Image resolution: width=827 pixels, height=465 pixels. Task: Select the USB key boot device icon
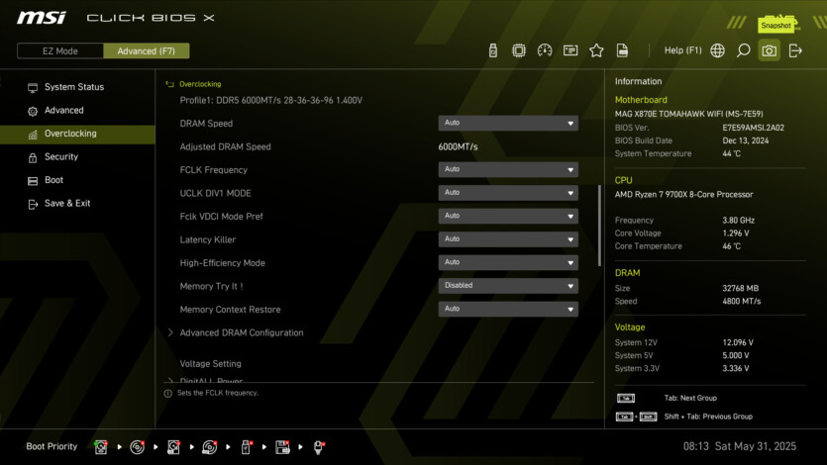coord(246,447)
